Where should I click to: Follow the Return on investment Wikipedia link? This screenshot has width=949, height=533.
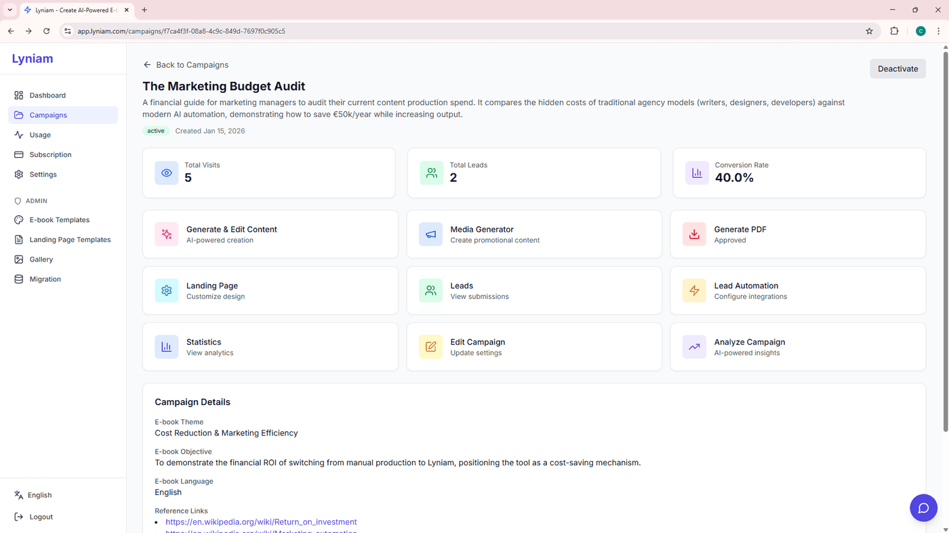point(261,521)
